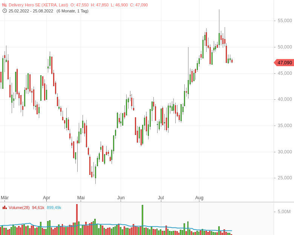Click the date range 25.02.2022 - 25.08.2022
This screenshot has width=294, height=235.
tap(31, 11)
